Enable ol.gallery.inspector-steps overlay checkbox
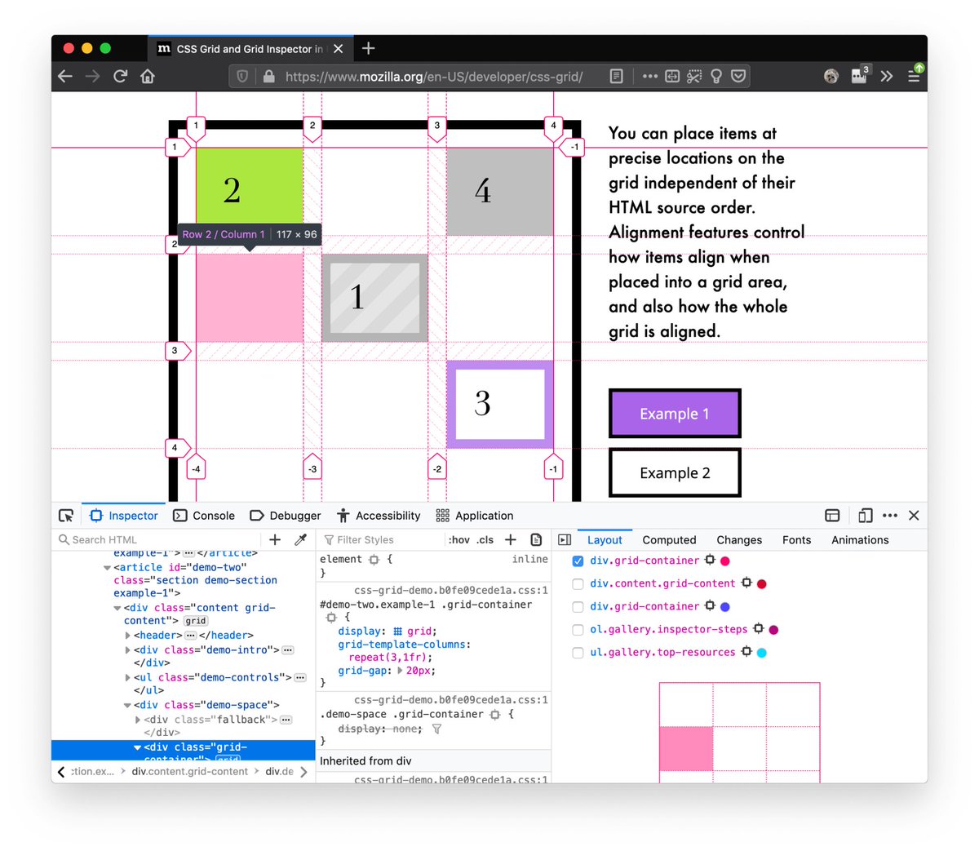Screen dimensions: 979x851 [x=578, y=629]
